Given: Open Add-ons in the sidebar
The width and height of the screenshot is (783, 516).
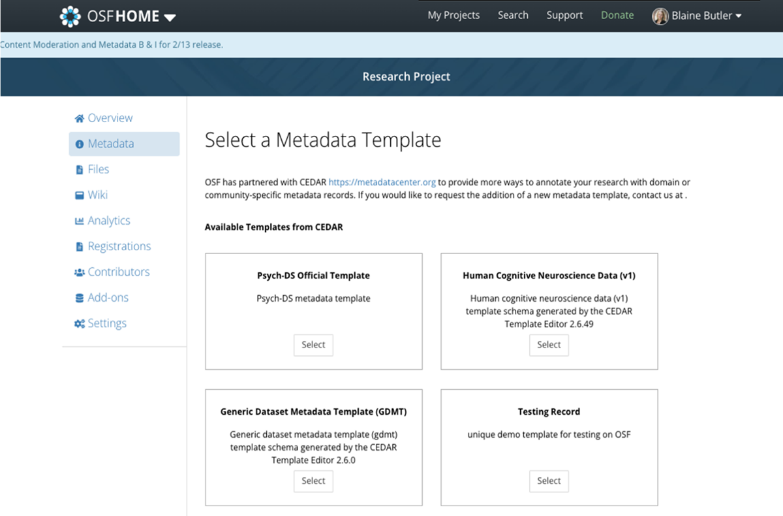Looking at the screenshot, I should tap(108, 298).
